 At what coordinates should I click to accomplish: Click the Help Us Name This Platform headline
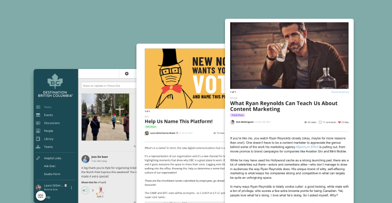pos(179,122)
